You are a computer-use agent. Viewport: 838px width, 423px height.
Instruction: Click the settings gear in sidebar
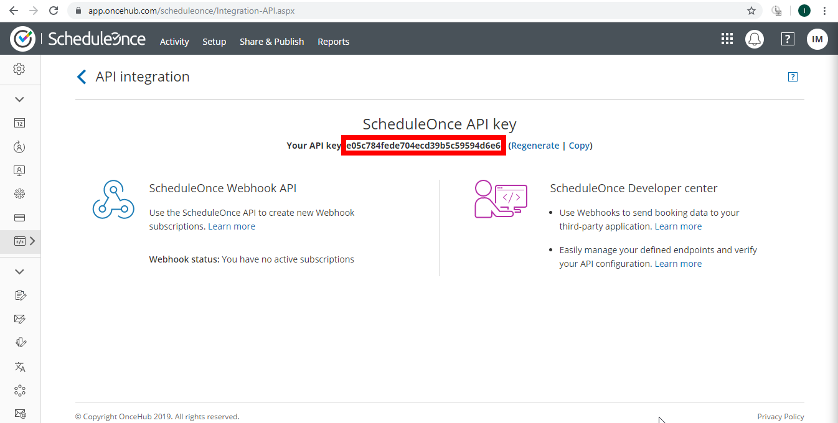click(x=19, y=69)
